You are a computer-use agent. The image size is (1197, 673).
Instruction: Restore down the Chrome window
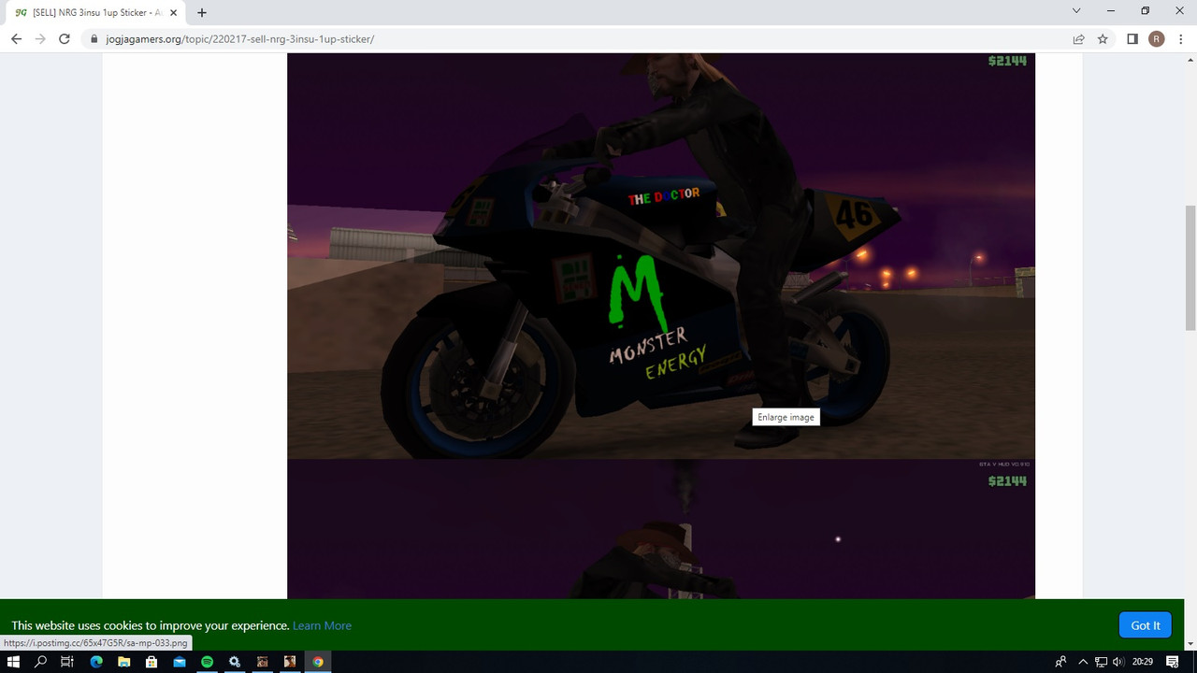tap(1146, 11)
